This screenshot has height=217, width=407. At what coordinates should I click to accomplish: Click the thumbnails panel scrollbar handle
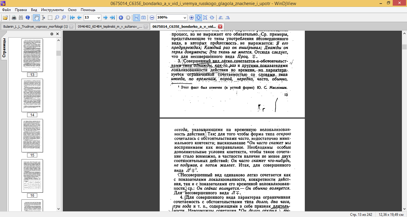point(58,53)
